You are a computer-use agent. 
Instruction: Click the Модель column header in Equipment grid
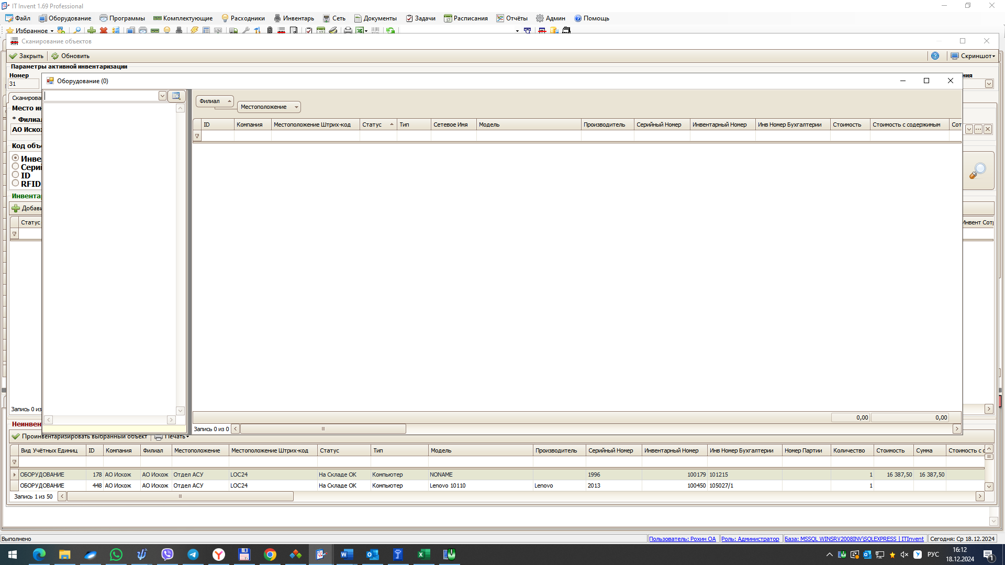[529, 125]
